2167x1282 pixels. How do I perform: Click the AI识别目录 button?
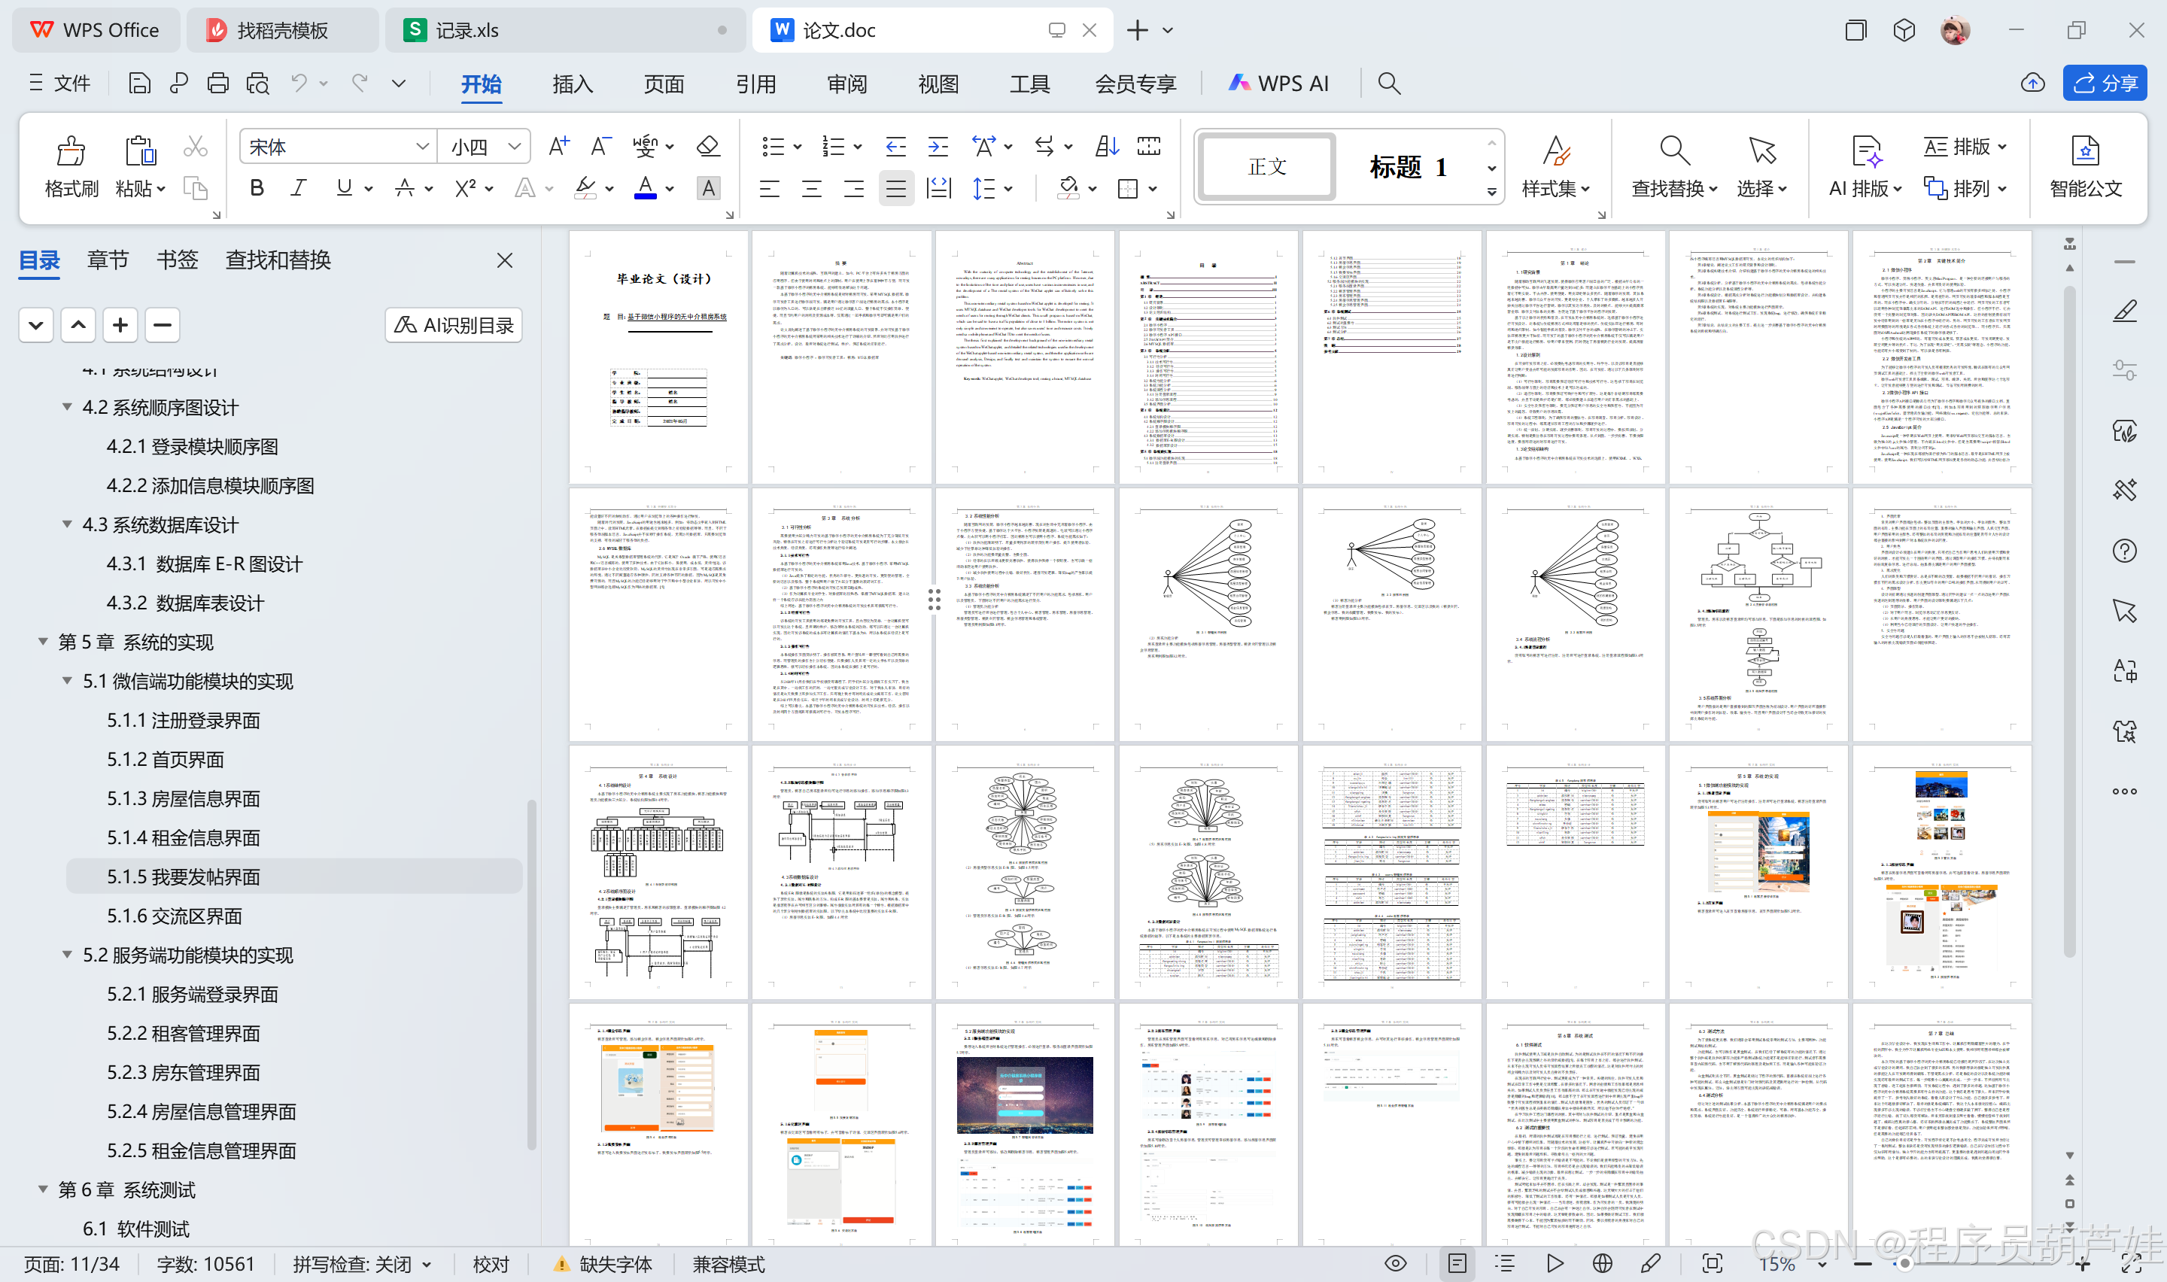(x=454, y=325)
